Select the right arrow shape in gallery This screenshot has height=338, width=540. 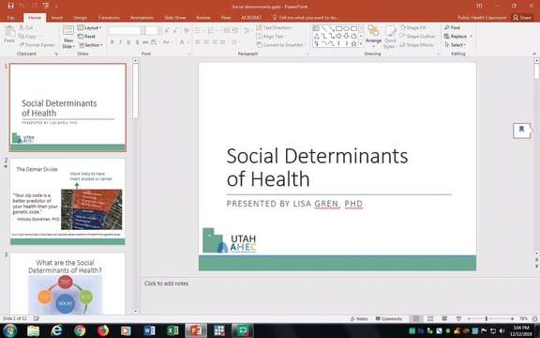[x=338, y=36]
